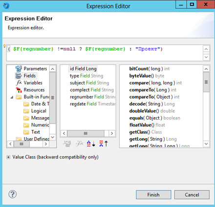This screenshot has height=207, width=215.
Task: Click the fields list horizontal scrollbar thumb
Action: tap(86, 133)
